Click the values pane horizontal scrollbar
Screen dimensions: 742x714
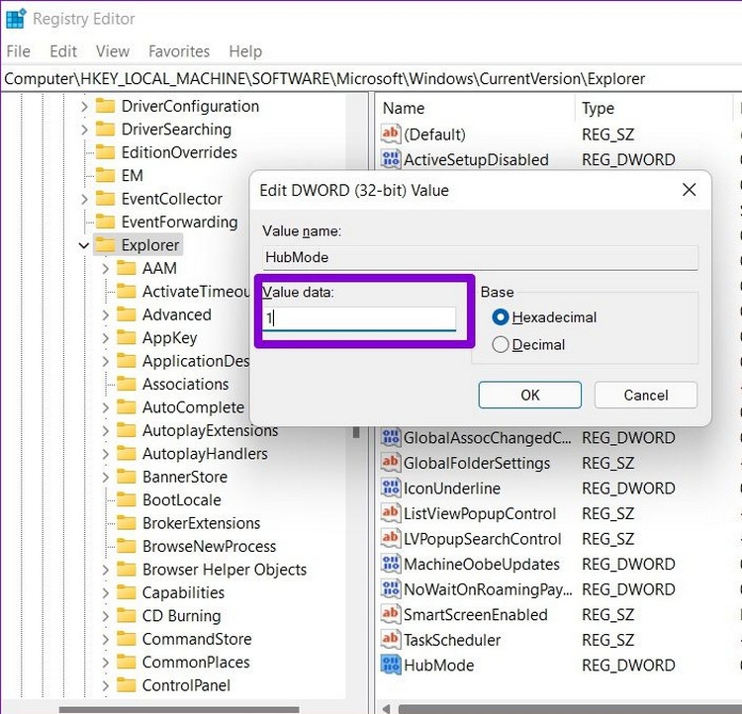[569, 709]
